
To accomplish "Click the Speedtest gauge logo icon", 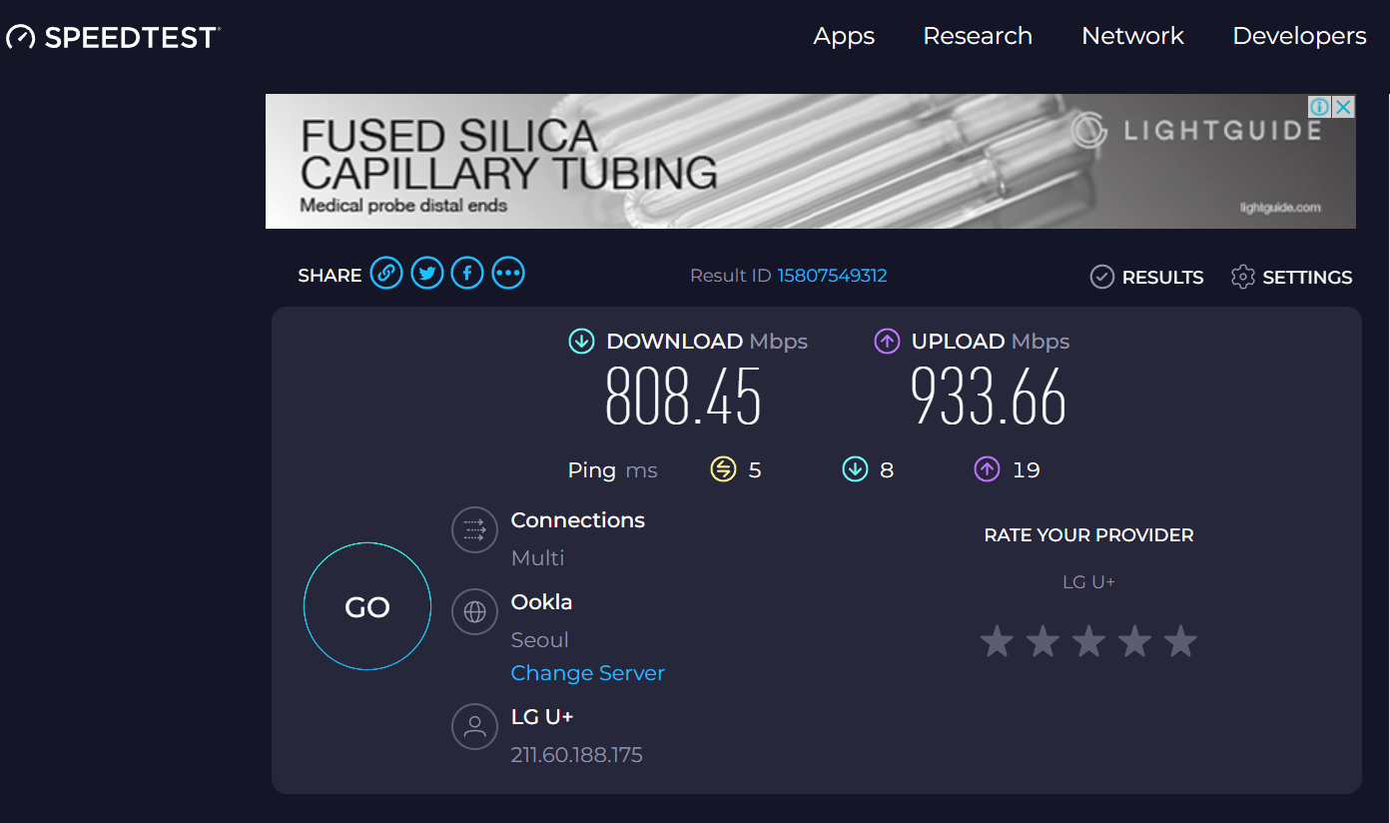I will click(21, 38).
